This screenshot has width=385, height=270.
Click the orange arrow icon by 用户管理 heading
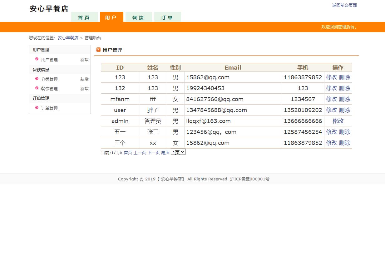(x=98, y=50)
